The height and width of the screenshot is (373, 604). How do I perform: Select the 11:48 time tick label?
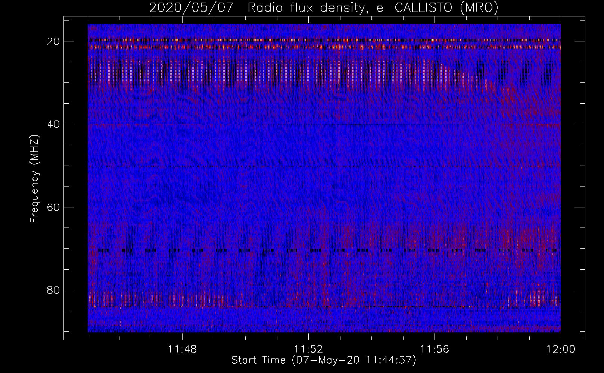pos(182,350)
